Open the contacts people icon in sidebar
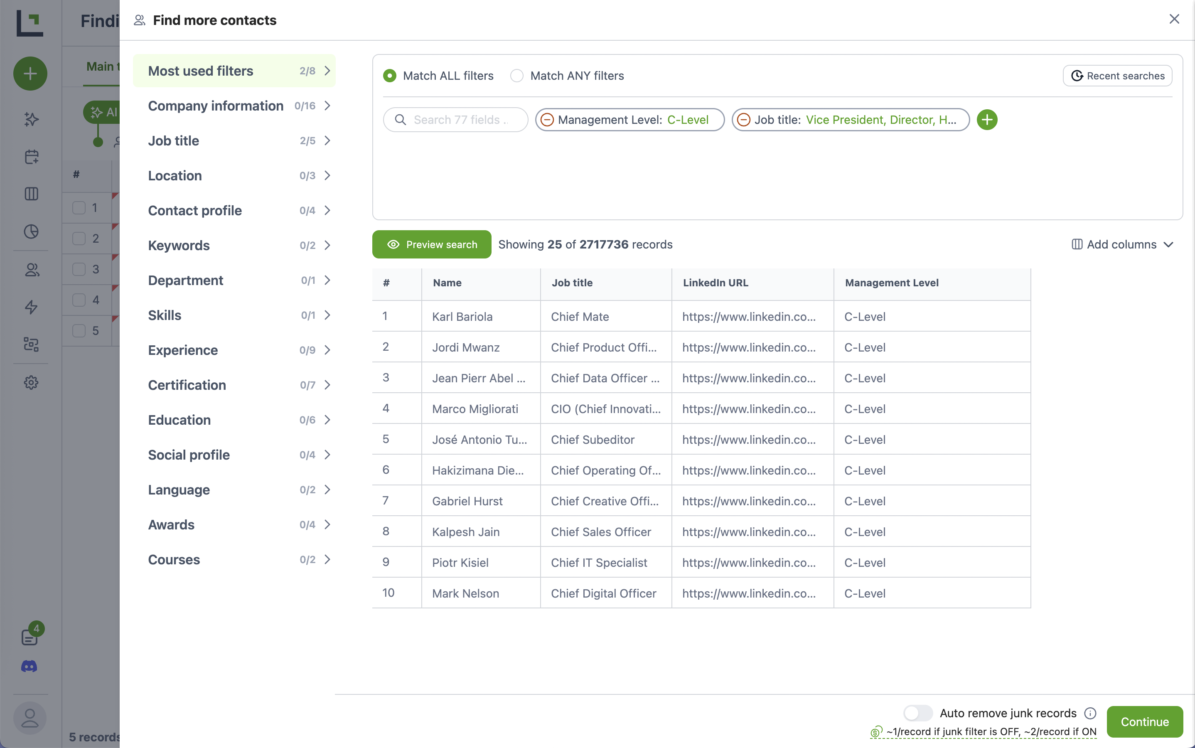Viewport: 1195px width, 748px height. coord(31,270)
